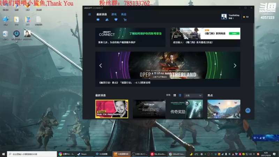The image size is (279, 157).
Task: Click the 成功输入 看门狗 sale caption
Action: click(193, 42)
